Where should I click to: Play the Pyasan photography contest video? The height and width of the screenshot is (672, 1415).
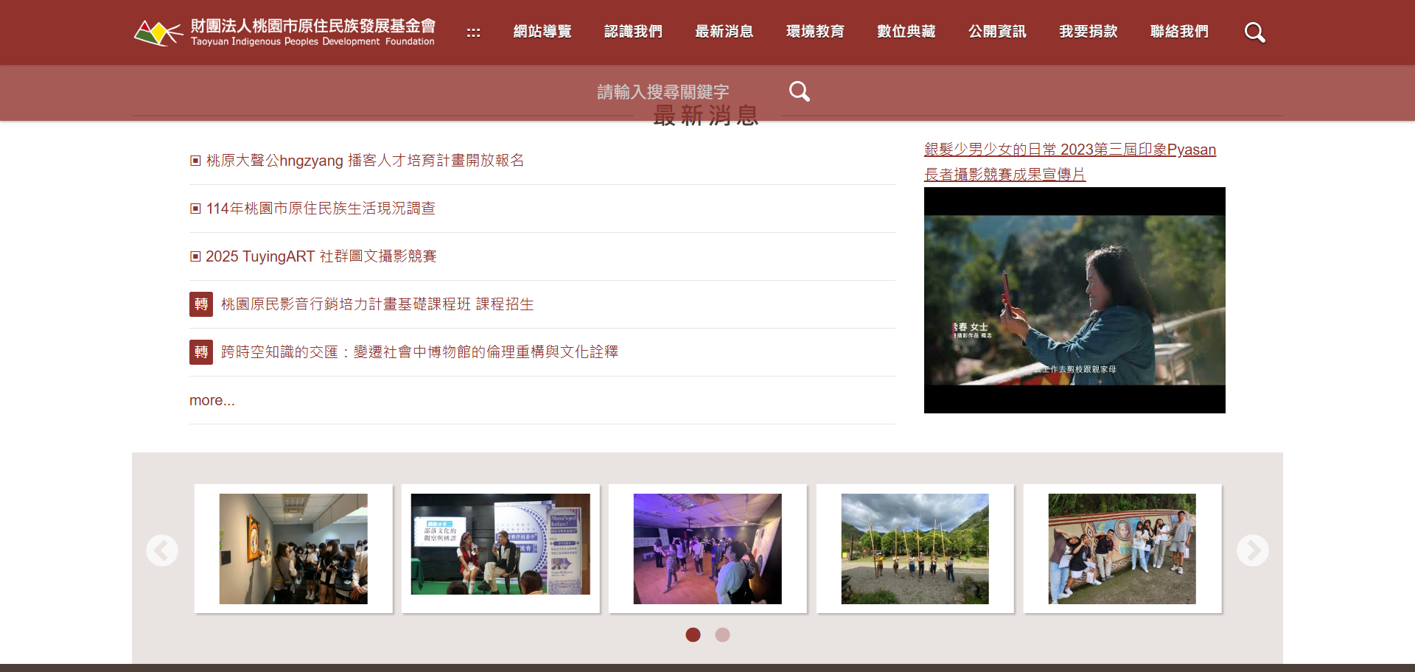tap(1075, 300)
